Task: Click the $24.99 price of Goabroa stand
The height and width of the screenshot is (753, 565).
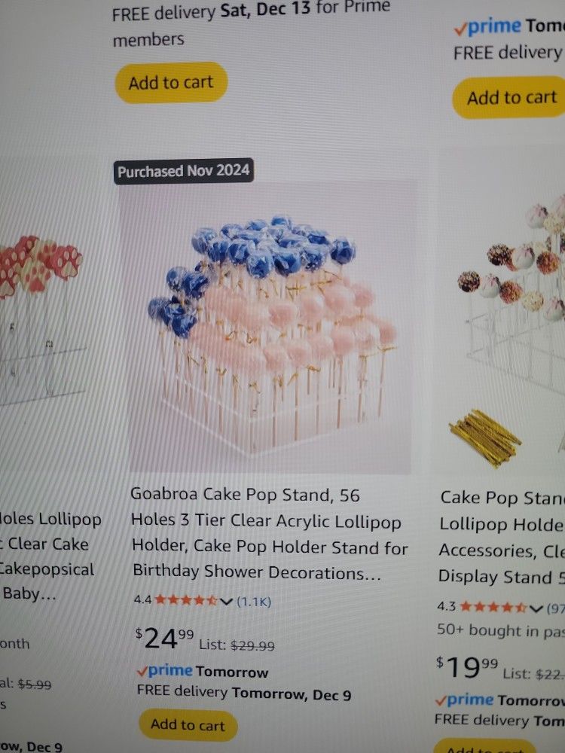Action: (165, 639)
